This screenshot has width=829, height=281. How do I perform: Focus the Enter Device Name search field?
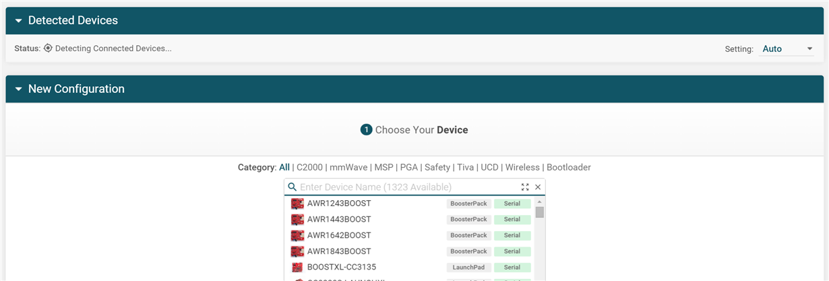click(404, 187)
